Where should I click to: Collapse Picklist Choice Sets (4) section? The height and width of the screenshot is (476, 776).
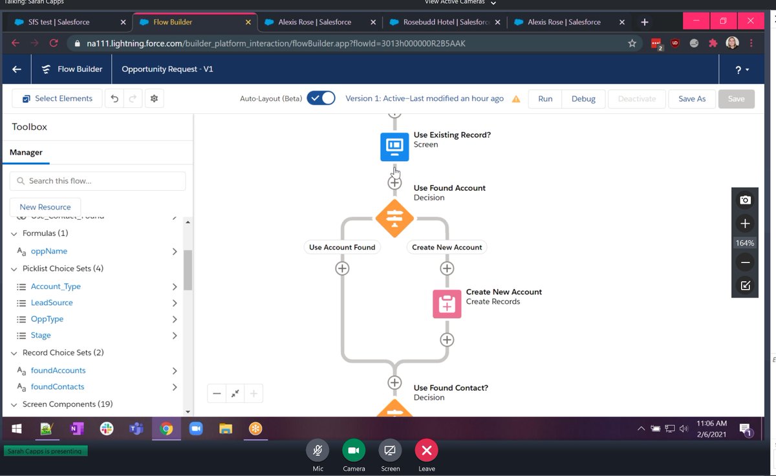(x=15, y=268)
